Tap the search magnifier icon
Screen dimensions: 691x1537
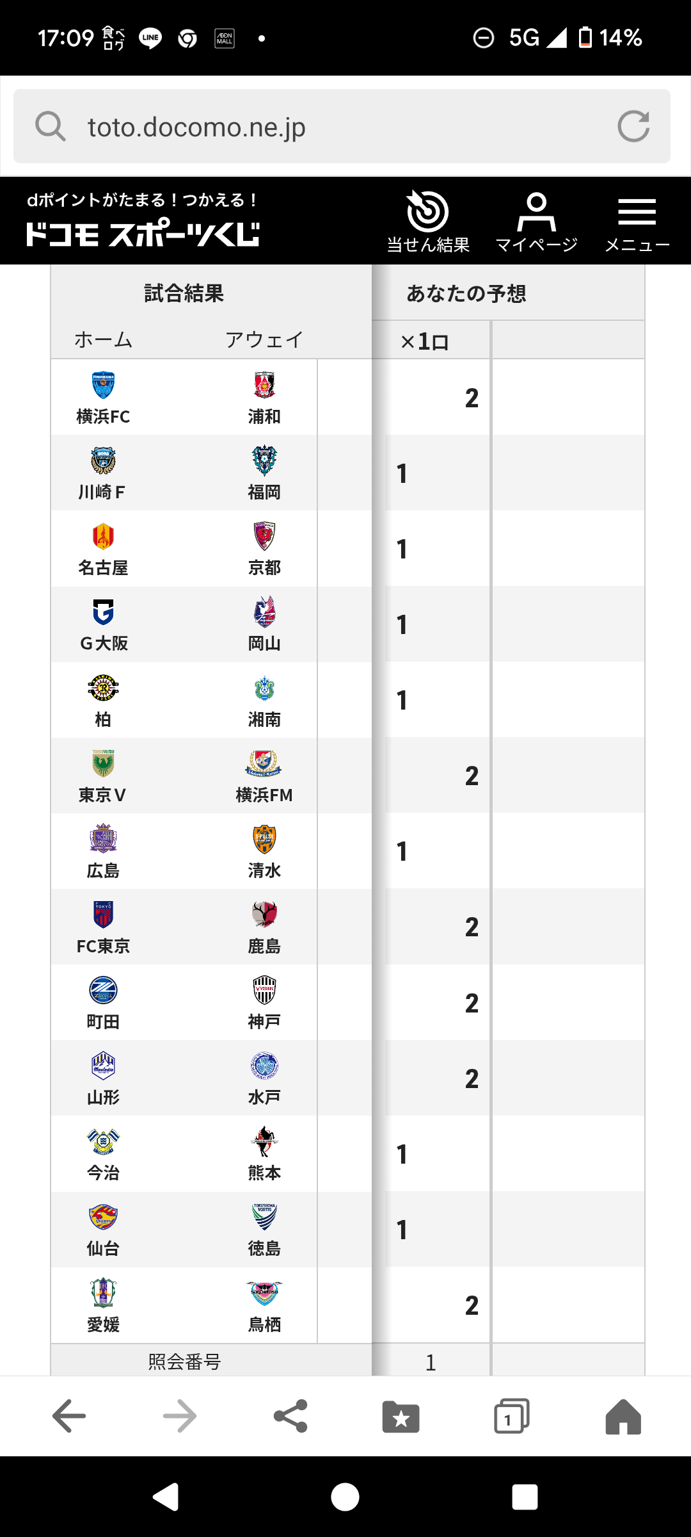tap(50, 126)
